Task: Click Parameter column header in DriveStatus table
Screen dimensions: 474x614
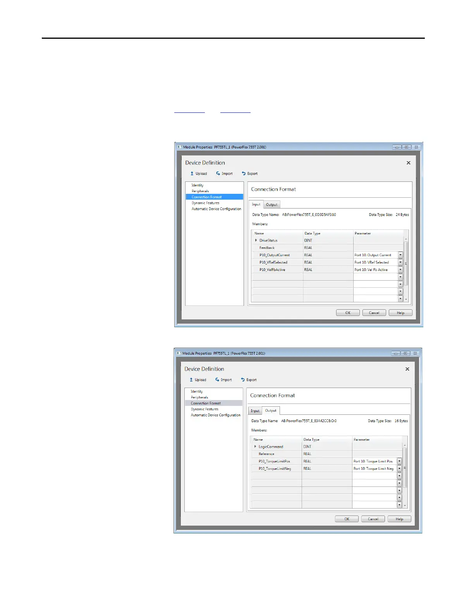Action: coord(378,233)
